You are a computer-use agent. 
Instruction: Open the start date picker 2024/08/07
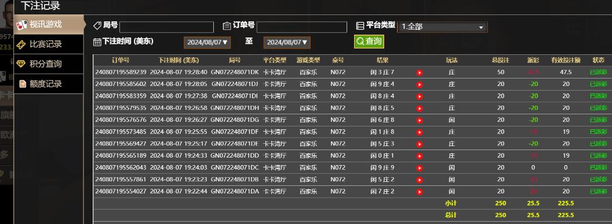207,42
